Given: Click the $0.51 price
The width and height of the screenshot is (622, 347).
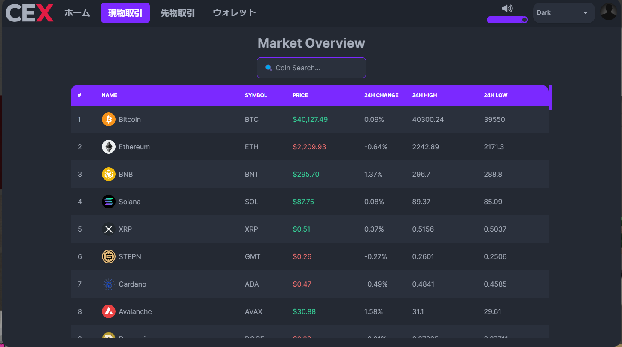Looking at the screenshot, I should pyautogui.click(x=302, y=229).
